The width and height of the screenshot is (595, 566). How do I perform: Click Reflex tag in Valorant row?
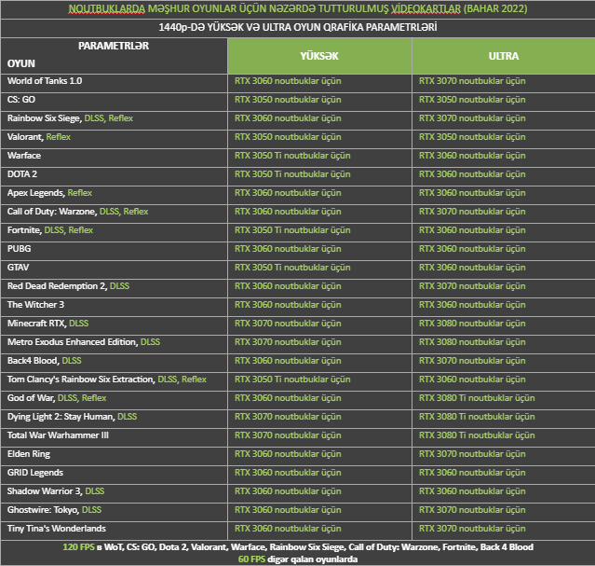click(x=59, y=137)
